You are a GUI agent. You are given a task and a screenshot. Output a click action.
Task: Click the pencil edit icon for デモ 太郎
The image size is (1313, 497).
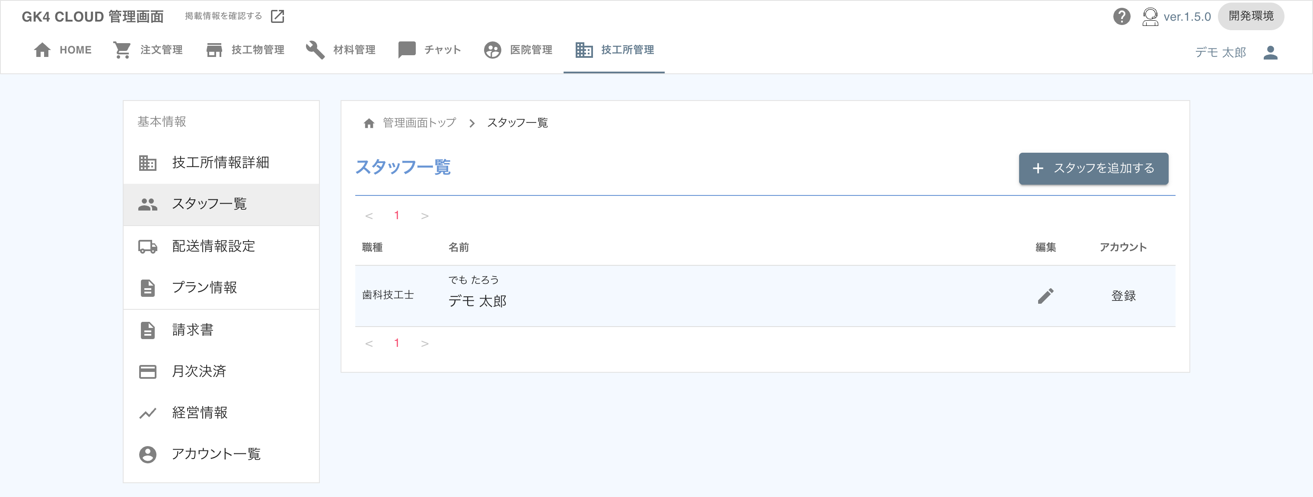point(1045,296)
